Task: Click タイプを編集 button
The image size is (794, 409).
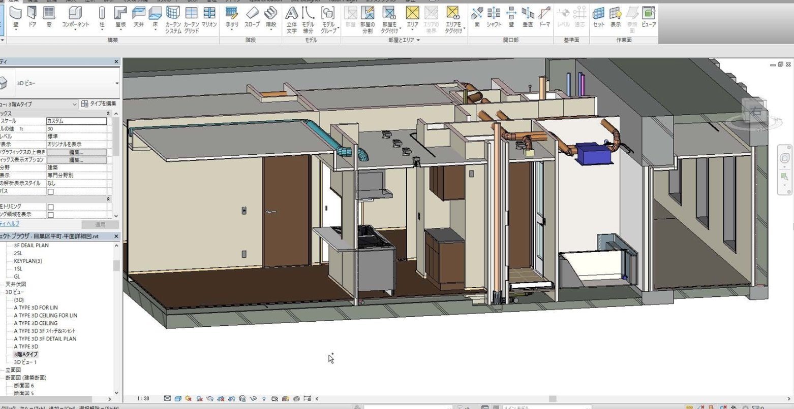Action: tap(99, 104)
